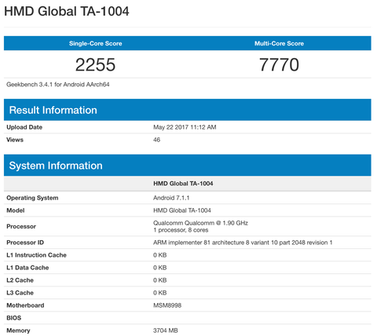This screenshot has width=377, height=336.
Task: Select the date 'May 22 2017 11:12 AM'
Action: coord(185,127)
